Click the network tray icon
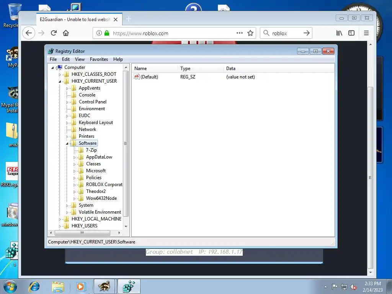This screenshot has height=294, width=392. (x=344, y=287)
